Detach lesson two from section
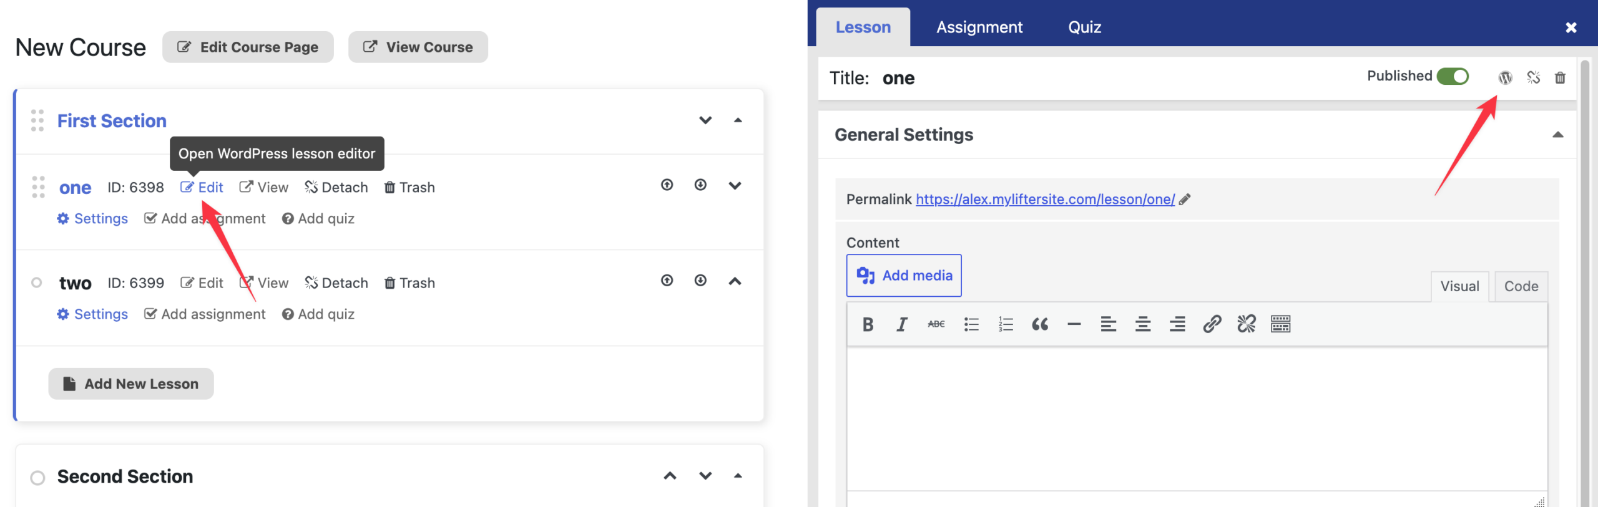Image resolution: width=1598 pixels, height=507 pixels. click(336, 283)
